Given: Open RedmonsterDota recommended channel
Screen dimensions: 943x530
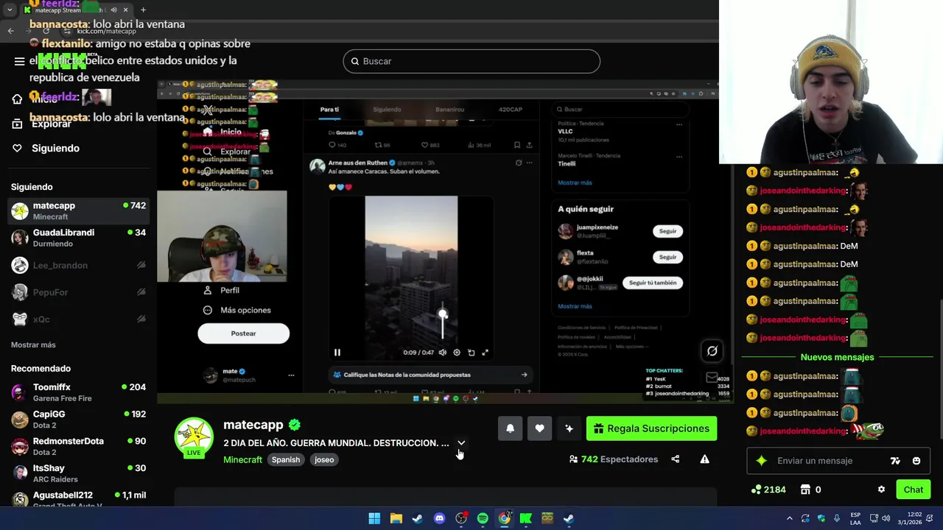Looking at the screenshot, I should click(79, 446).
